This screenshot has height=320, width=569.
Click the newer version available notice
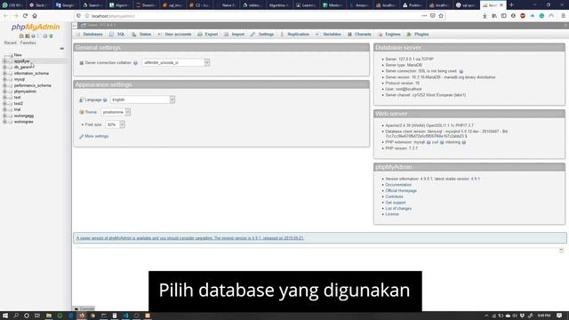[x=189, y=238]
